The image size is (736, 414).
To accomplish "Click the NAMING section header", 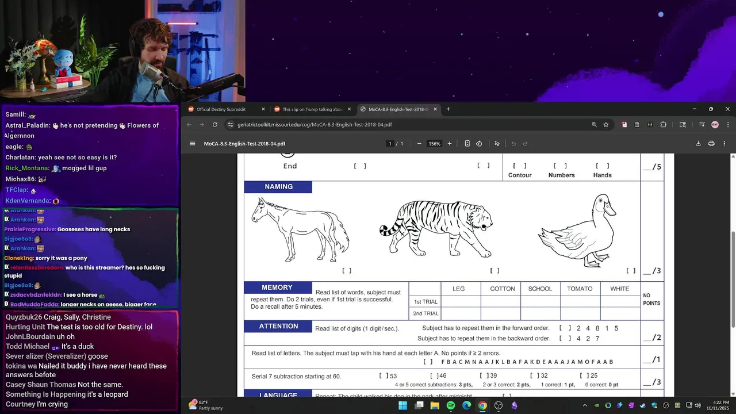I will pos(278,187).
